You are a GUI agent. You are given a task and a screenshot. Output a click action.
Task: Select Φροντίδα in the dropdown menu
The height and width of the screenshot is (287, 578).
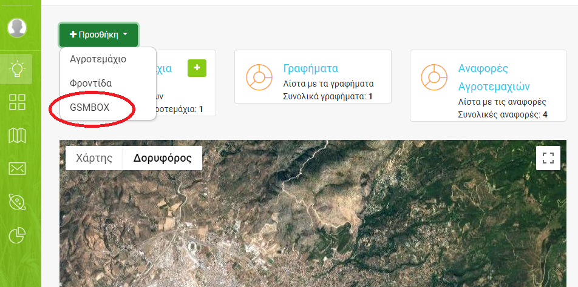tap(91, 83)
